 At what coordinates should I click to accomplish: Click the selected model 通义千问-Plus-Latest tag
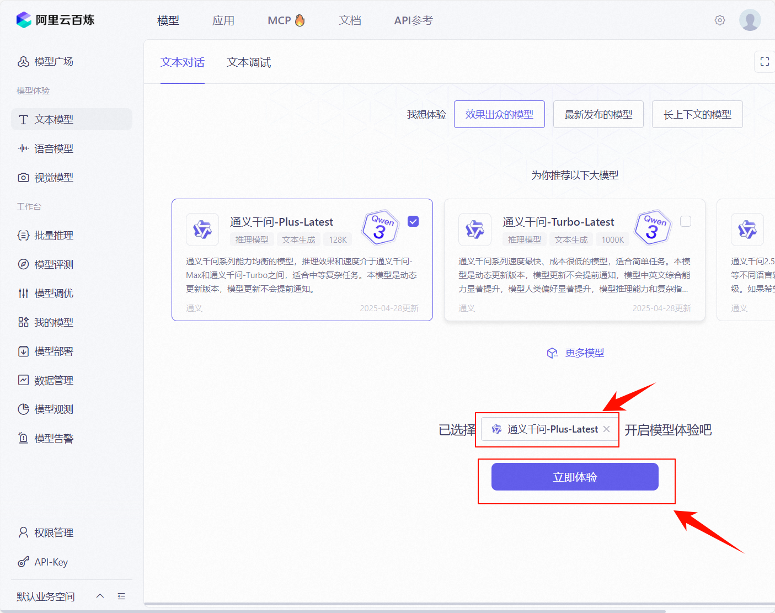click(550, 429)
